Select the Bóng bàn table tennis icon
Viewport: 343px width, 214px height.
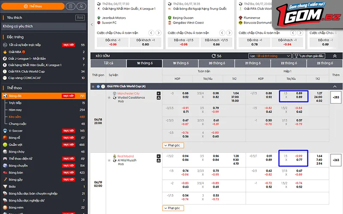pyautogui.click(x=5, y=173)
